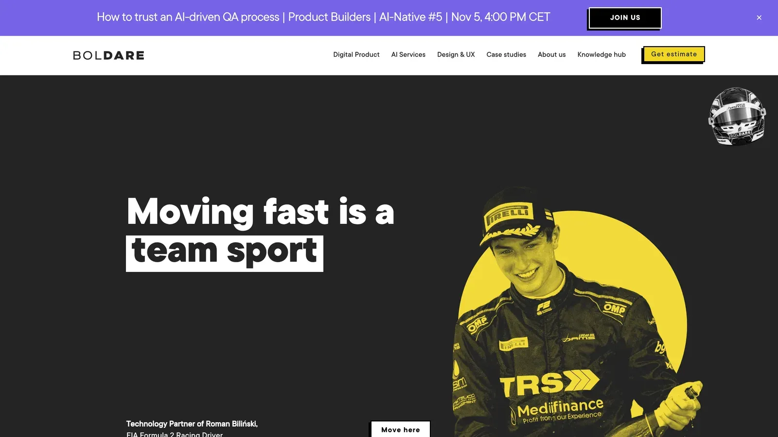Click the highlighted 'team sport' text
Image resolution: width=778 pixels, height=437 pixels.
tap(225, 253)
